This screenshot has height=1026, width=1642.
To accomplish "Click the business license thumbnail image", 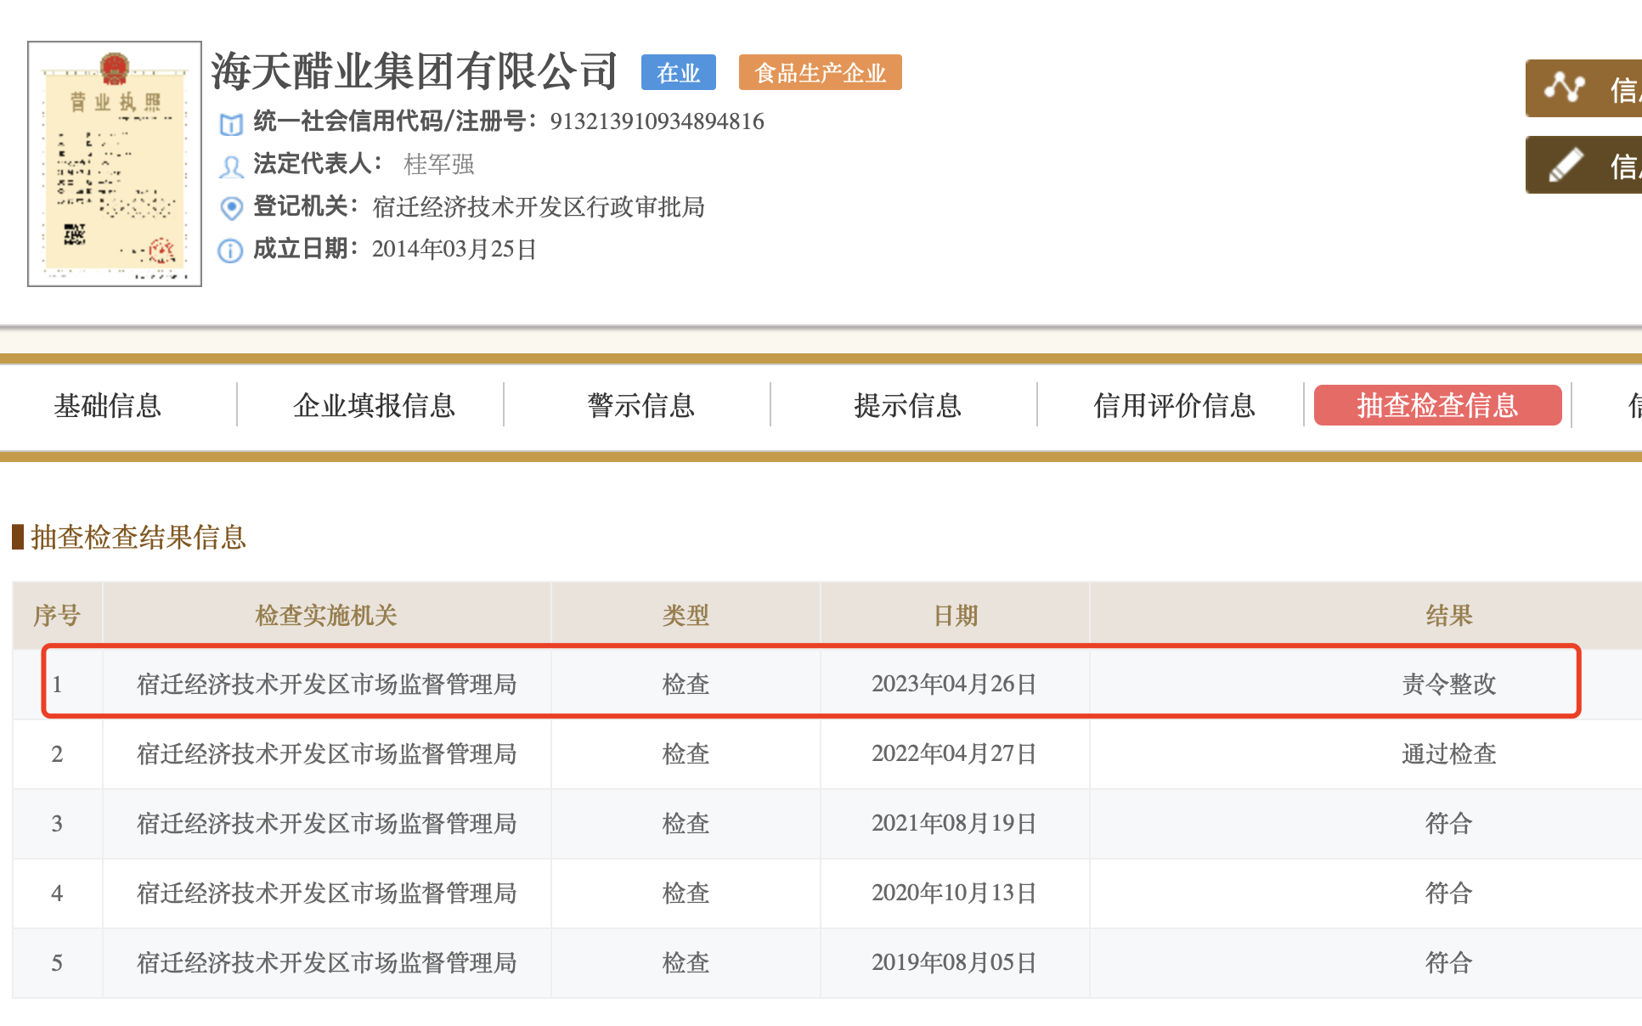I will 115,164.
